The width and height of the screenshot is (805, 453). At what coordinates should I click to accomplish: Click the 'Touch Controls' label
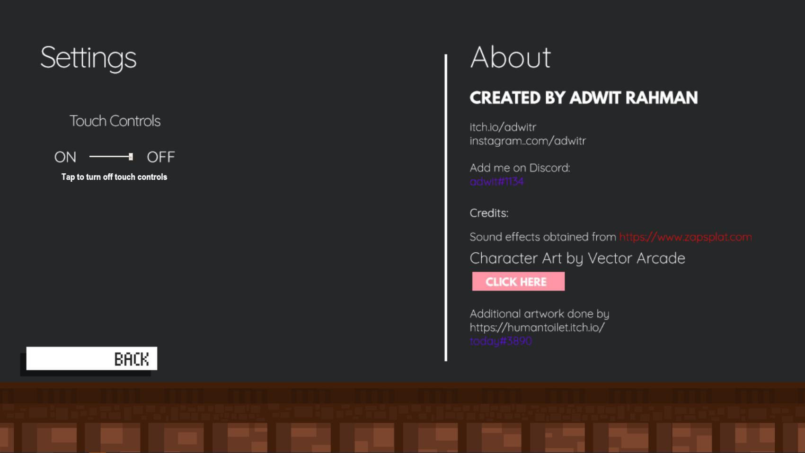tap(115, 121)
